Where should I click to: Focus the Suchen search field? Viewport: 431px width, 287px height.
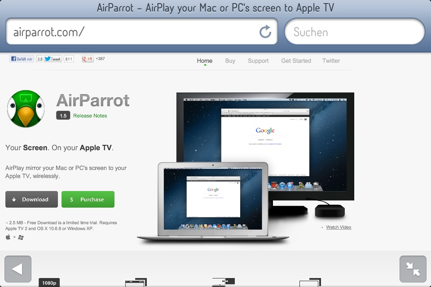tap(355, 32)
